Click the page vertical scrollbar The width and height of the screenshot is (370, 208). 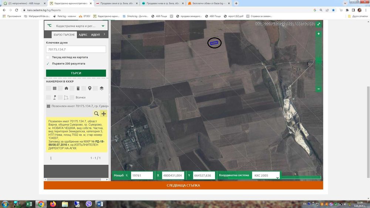point(368,132)
